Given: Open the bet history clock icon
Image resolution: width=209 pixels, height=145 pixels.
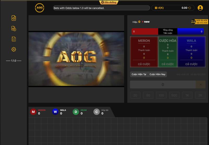Looking at the screenshot, I should tap(14, 18).
